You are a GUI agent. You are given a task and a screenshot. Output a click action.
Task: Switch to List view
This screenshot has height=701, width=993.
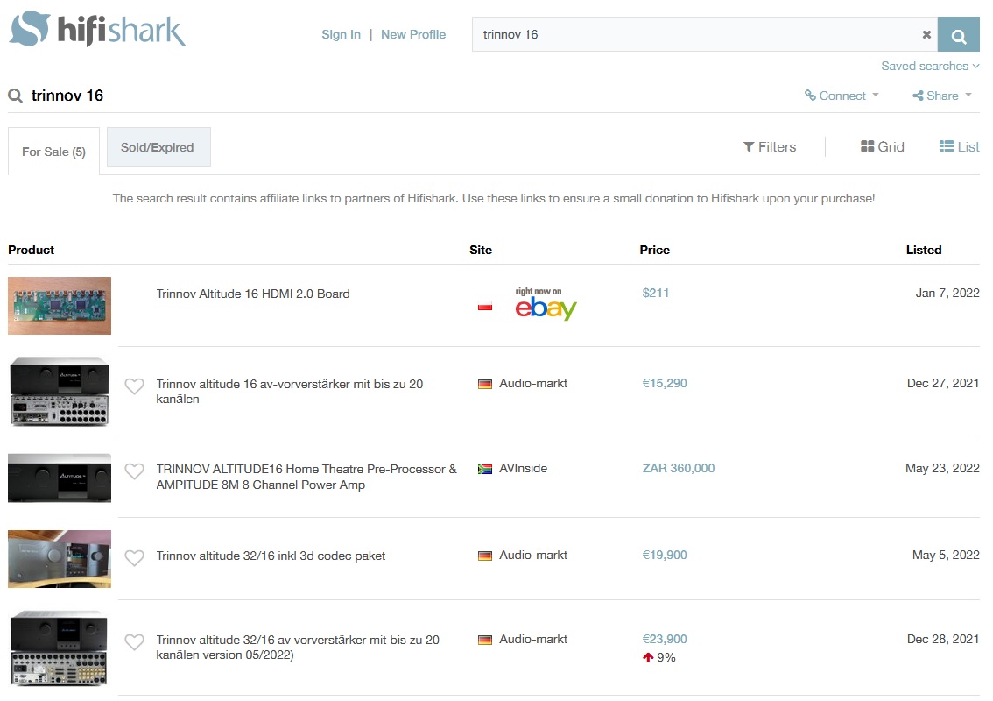tap(959, 147)
